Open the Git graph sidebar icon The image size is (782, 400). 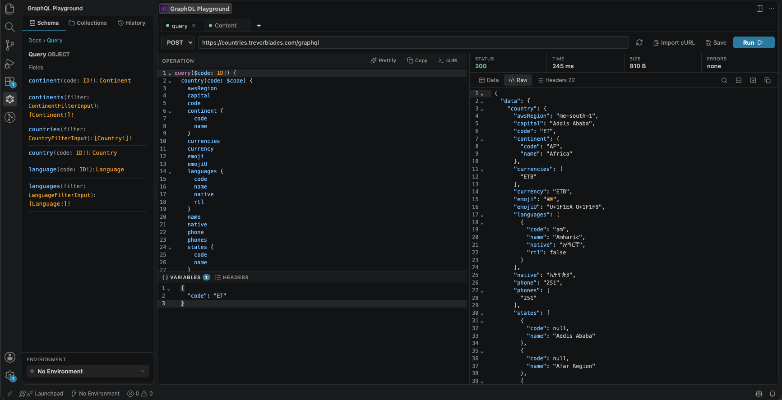pyautogui.click(x=9, y=117)
